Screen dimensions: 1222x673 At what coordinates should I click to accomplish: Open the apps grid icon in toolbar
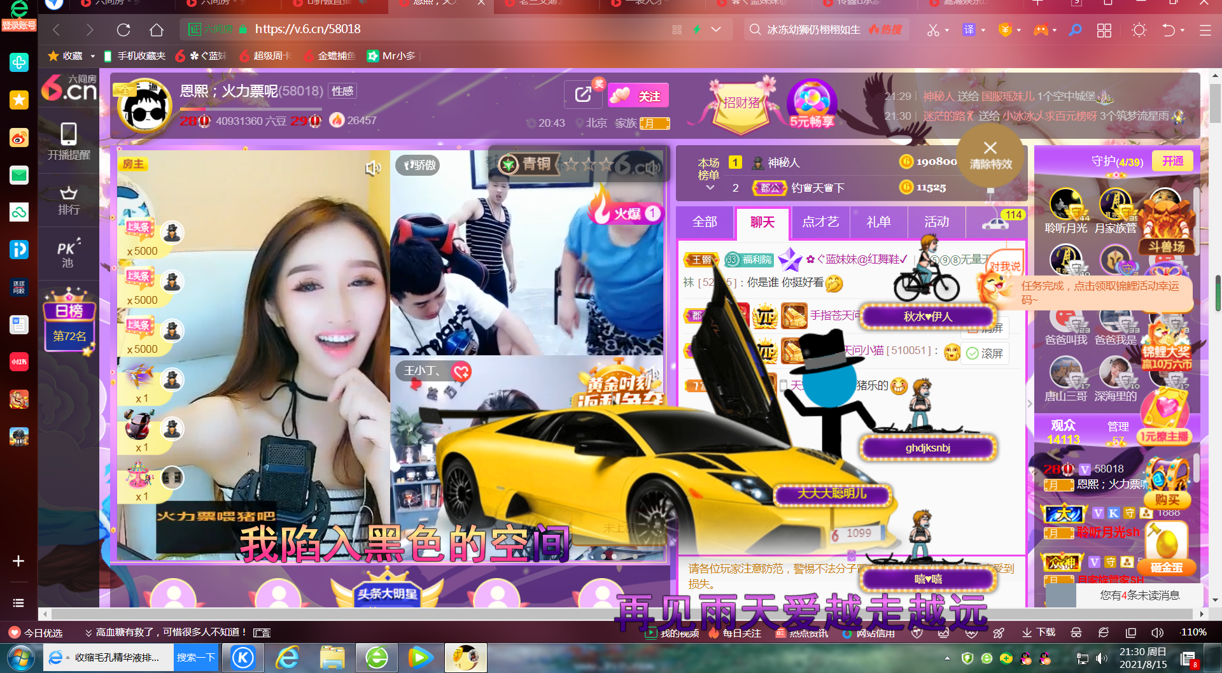click(x=1104, y=30)
